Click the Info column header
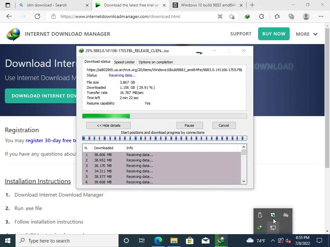This screenshot has height=247, width=330. pos(181,148)
